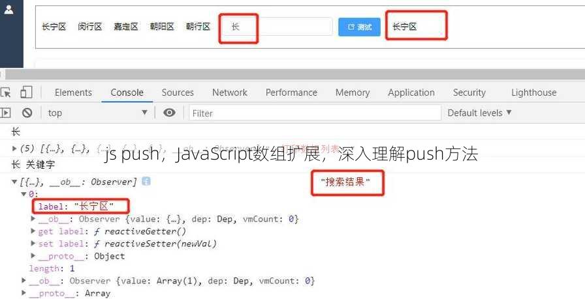The image size is (585, 299).
Task: Switch to the Elements tab
Action: tap(73, 93)
